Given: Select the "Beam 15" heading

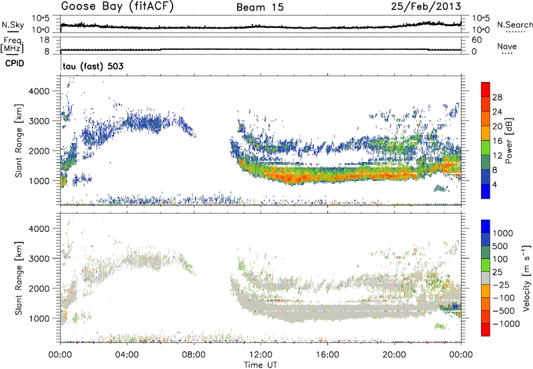Looking at the screenshot, I should point(260,7).
